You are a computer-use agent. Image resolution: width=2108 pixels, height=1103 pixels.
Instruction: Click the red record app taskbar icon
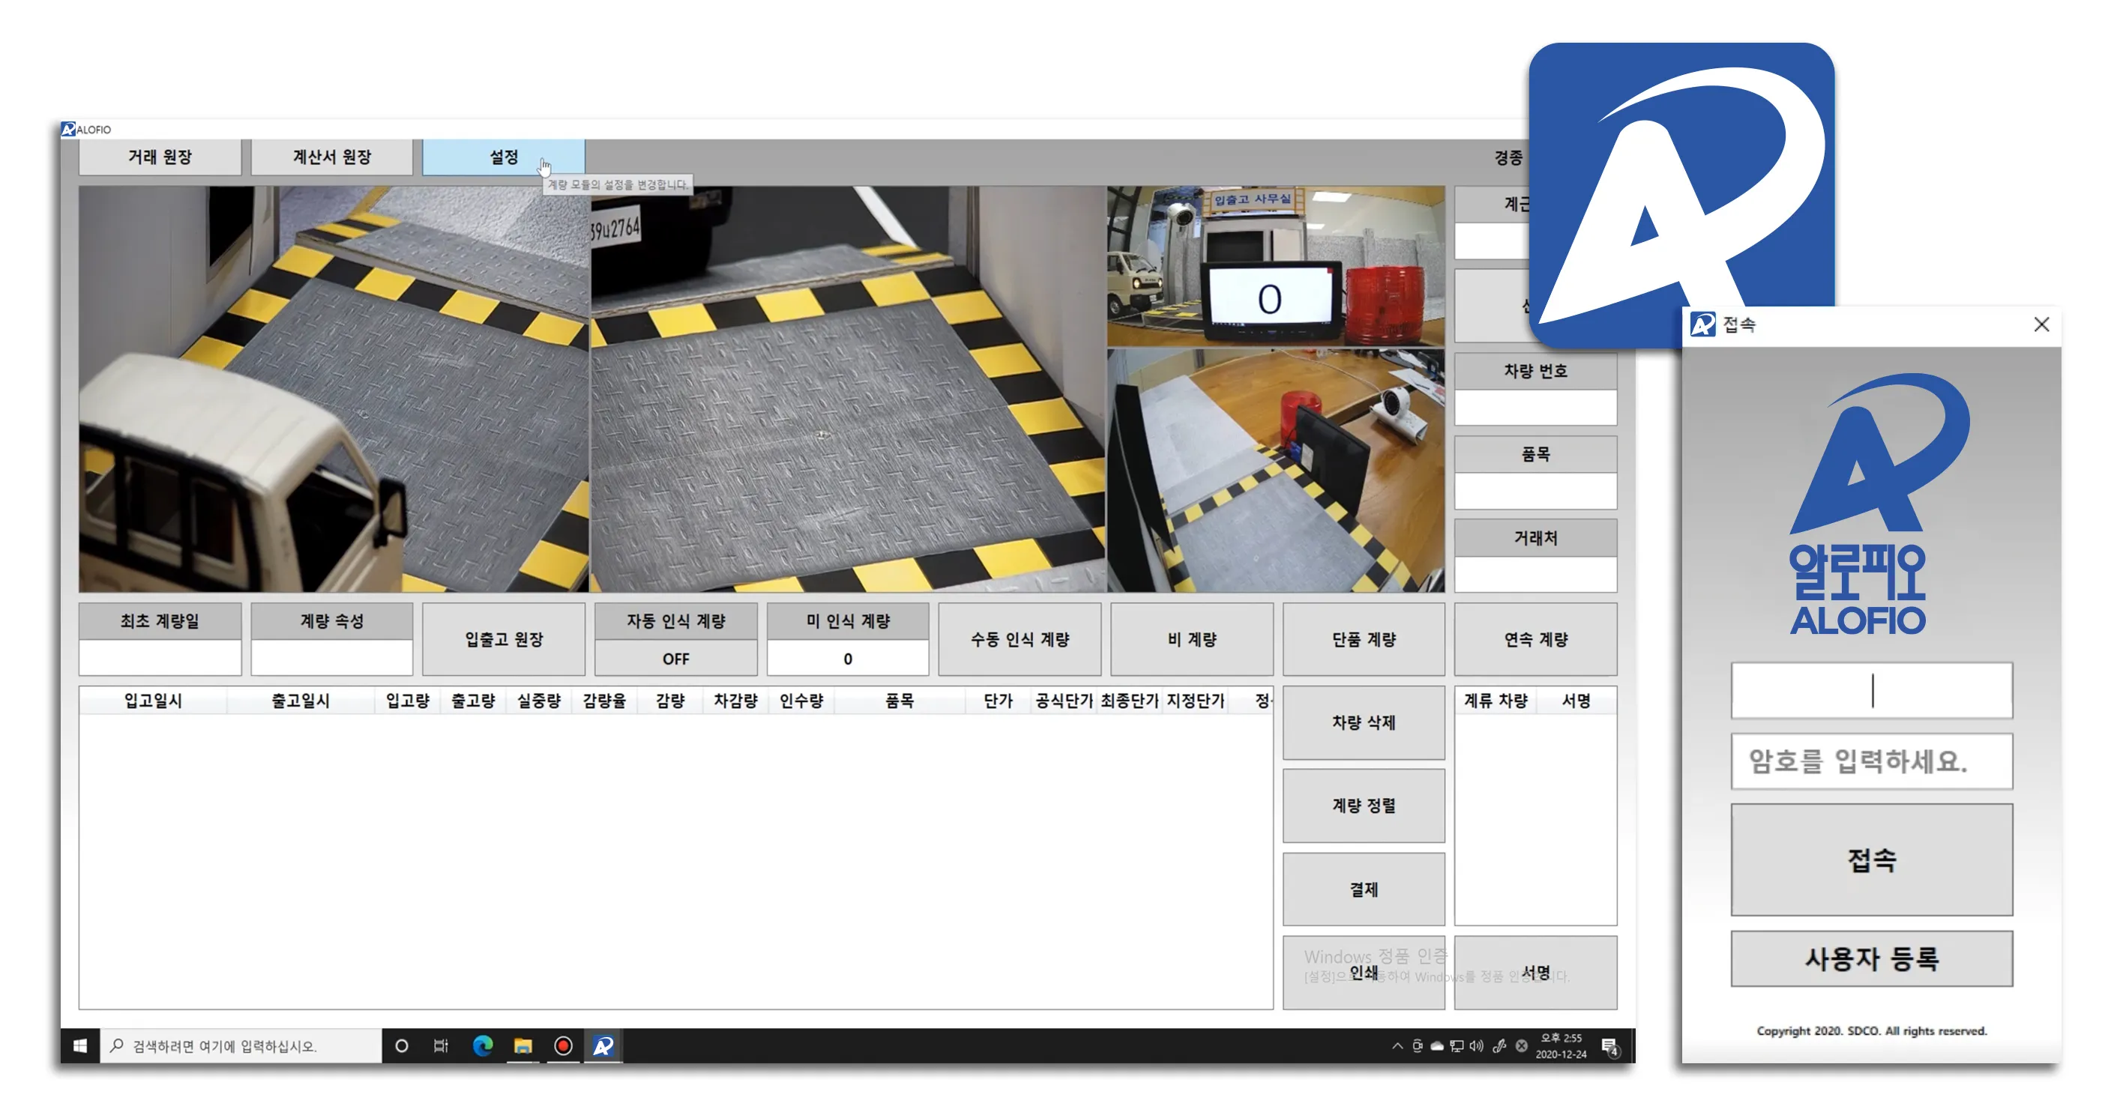coord(563,1046)
